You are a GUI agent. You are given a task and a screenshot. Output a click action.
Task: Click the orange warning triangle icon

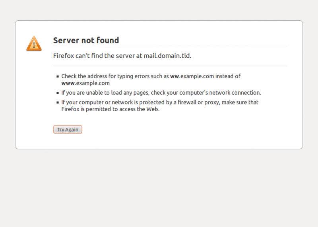[x=34, y=44]
